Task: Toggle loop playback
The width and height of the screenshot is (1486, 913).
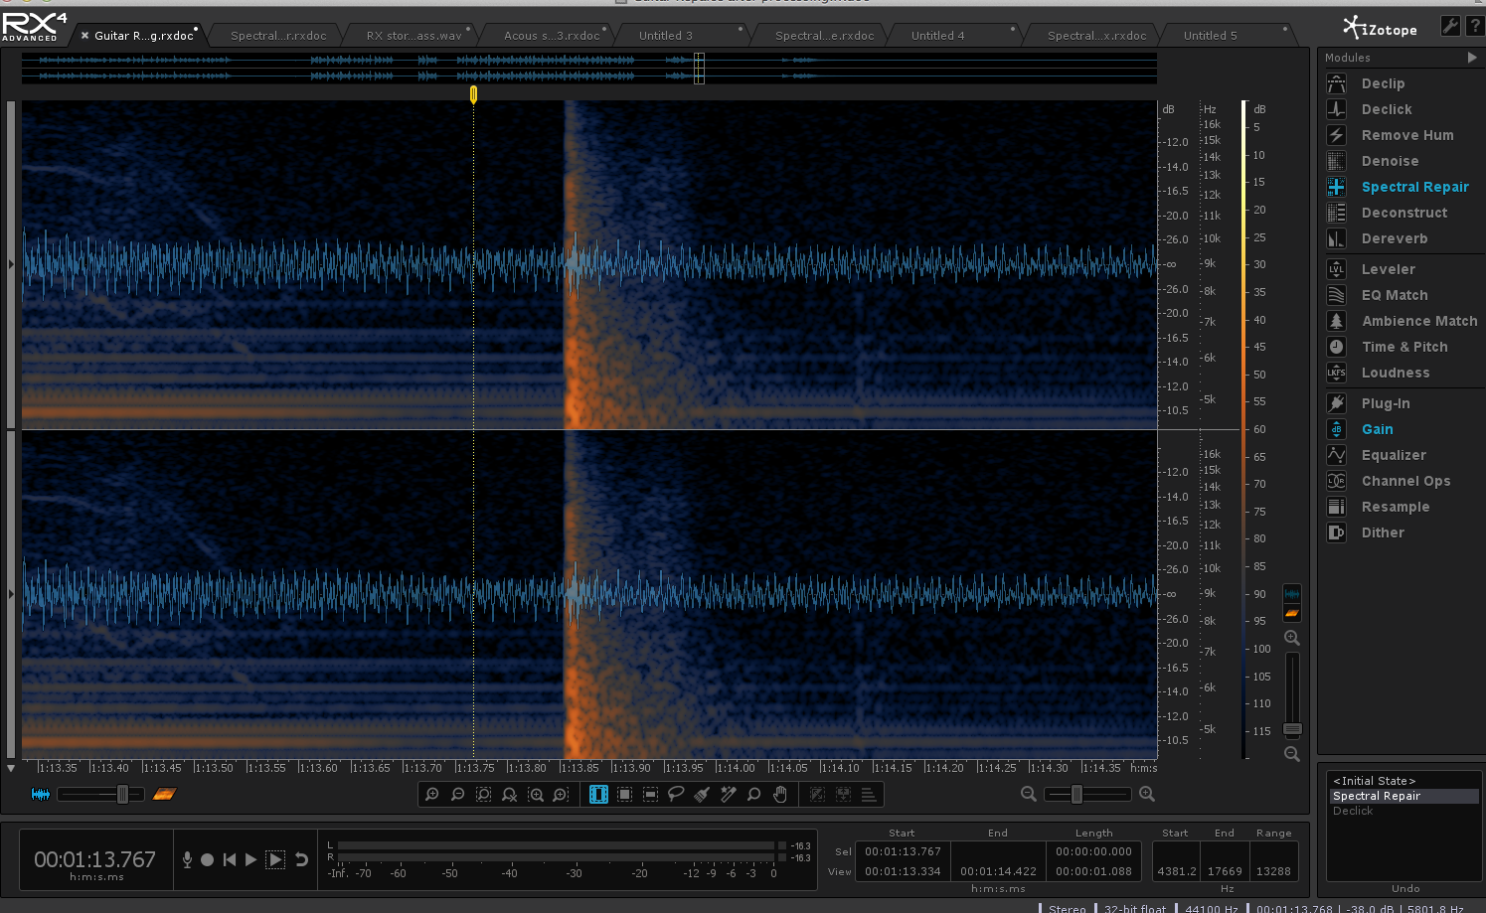Action: [x=301, y=859]
